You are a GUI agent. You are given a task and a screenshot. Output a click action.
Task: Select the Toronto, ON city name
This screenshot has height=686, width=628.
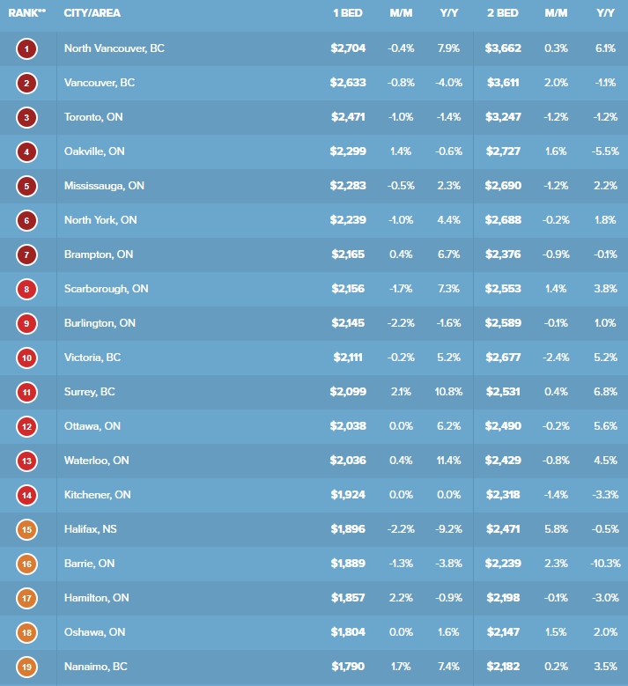[96, 117]
